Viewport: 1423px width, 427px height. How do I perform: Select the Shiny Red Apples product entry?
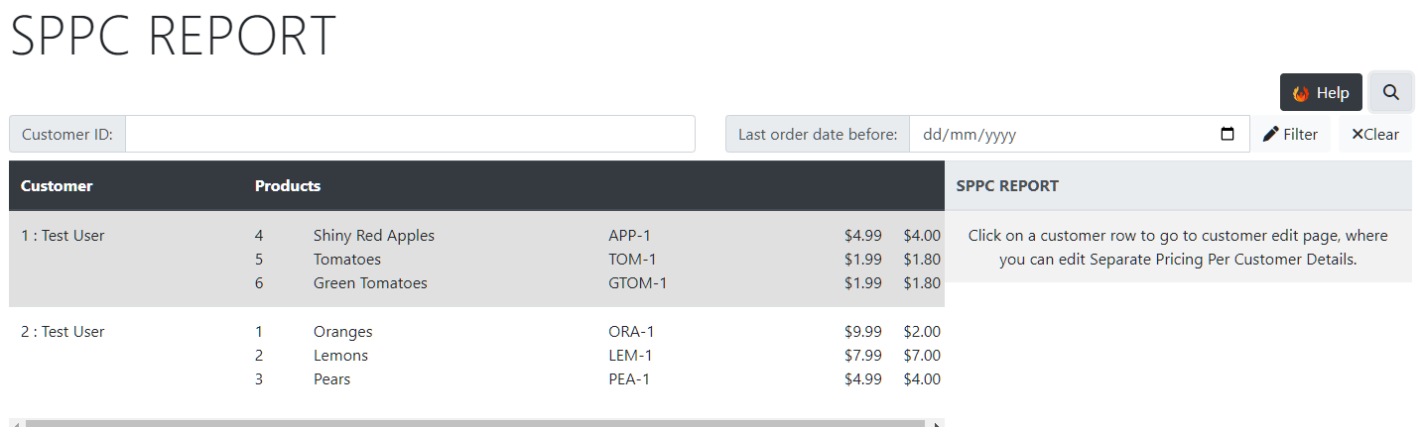click(374, 236)
